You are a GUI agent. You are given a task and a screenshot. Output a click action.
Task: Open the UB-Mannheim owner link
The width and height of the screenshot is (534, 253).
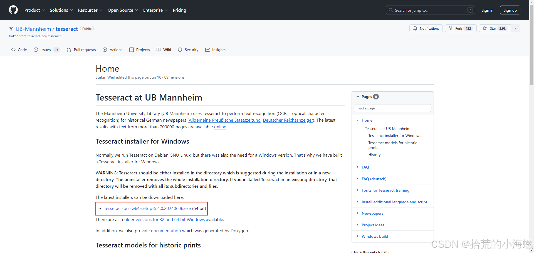pyautogui.click(x=33, y=29)
